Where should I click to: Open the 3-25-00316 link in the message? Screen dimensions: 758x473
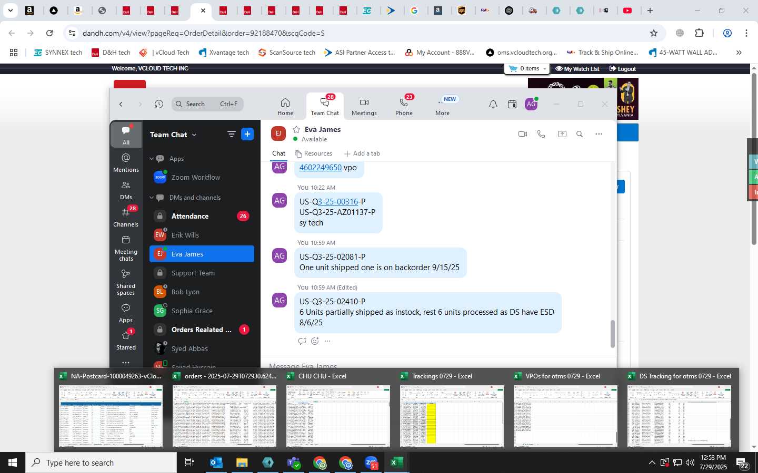click(338, 201)
